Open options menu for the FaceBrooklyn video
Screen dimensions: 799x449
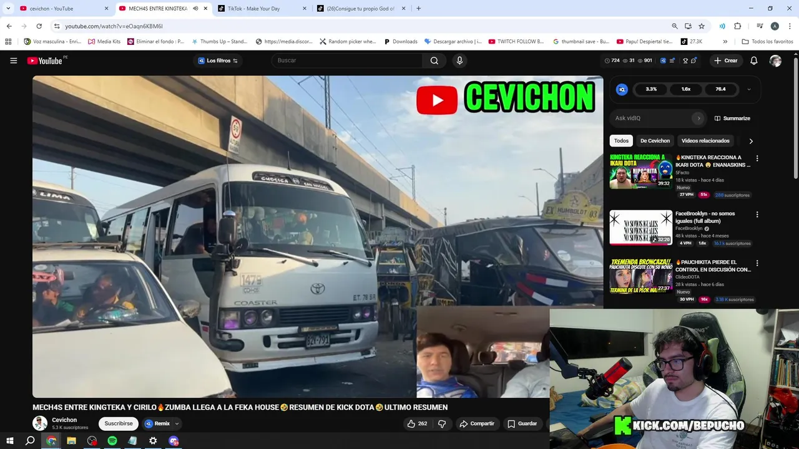(x=757, y=215)
